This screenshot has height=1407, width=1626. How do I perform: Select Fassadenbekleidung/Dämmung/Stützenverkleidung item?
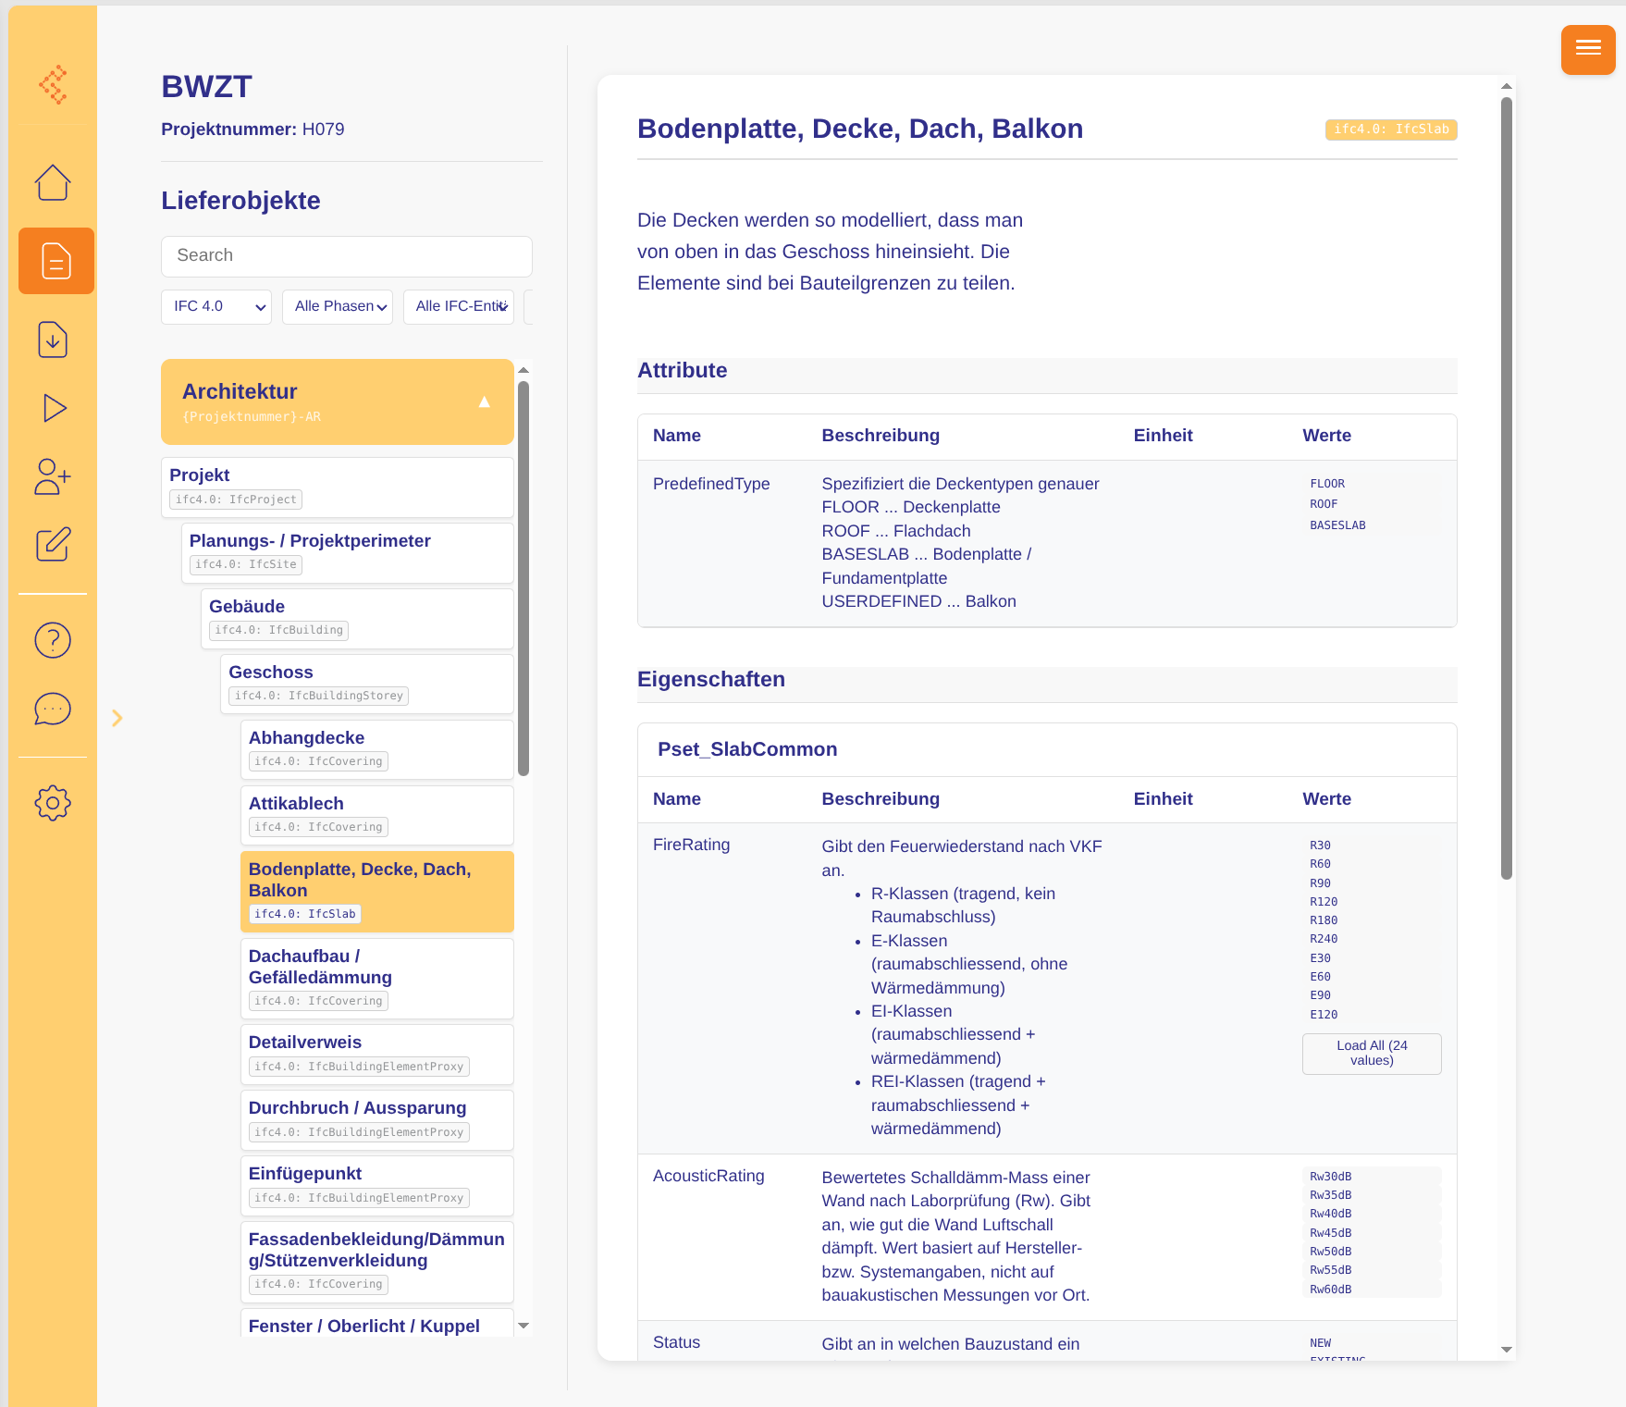[377, 1262]
